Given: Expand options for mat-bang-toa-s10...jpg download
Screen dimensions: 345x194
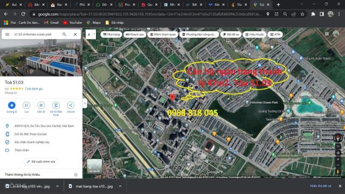Looking at the screenshot, I should click(x=120, y=186).
